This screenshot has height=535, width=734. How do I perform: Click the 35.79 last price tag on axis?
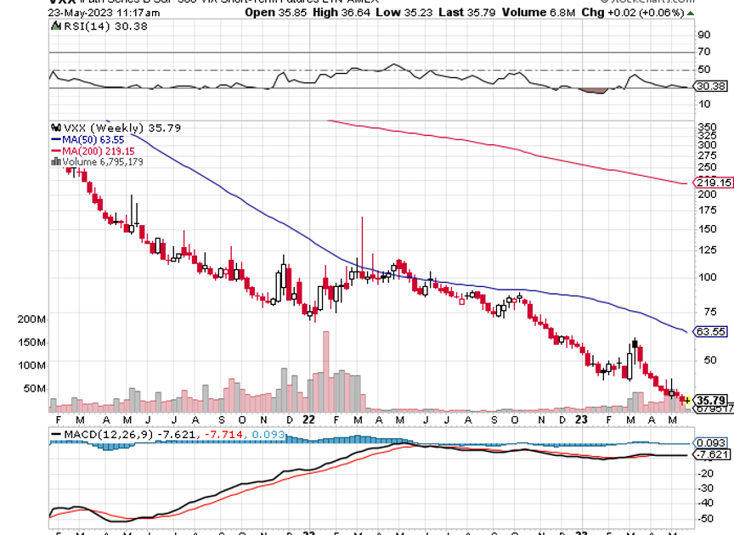point(710,400)
